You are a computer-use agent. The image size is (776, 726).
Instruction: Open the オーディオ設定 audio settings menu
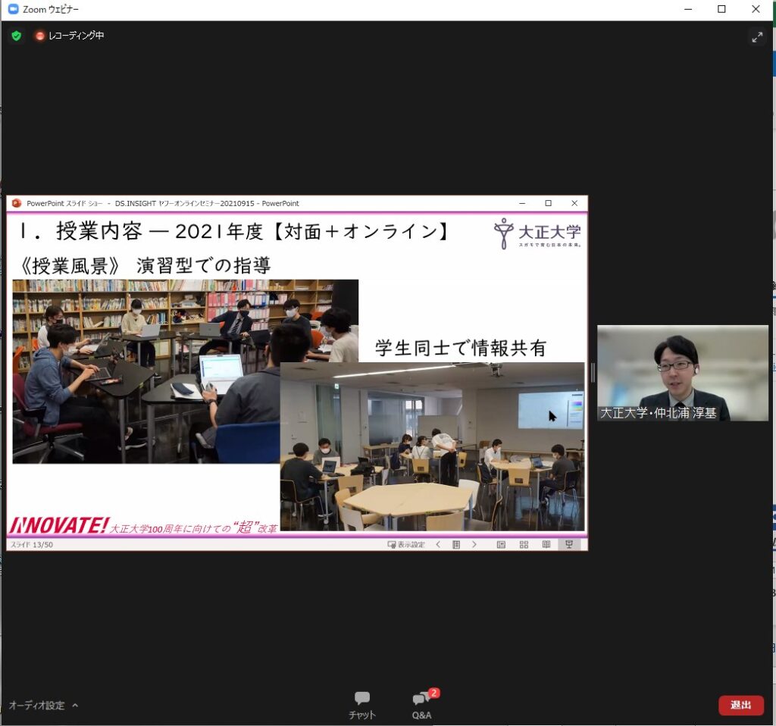tap(36, 705)
